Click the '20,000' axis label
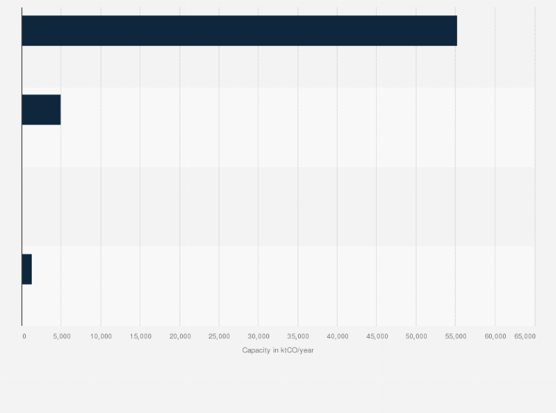 [x=180, y=336]
